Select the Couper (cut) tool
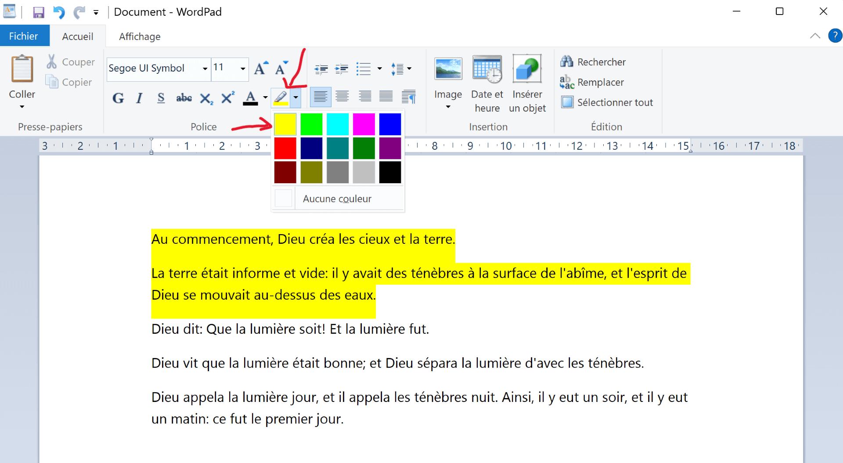This screenshot has height=463, width=843. [x=70, y=61]
